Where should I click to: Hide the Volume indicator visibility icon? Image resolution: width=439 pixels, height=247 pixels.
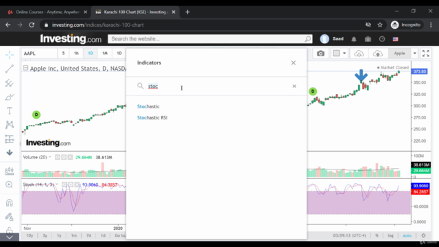point(58,157)
